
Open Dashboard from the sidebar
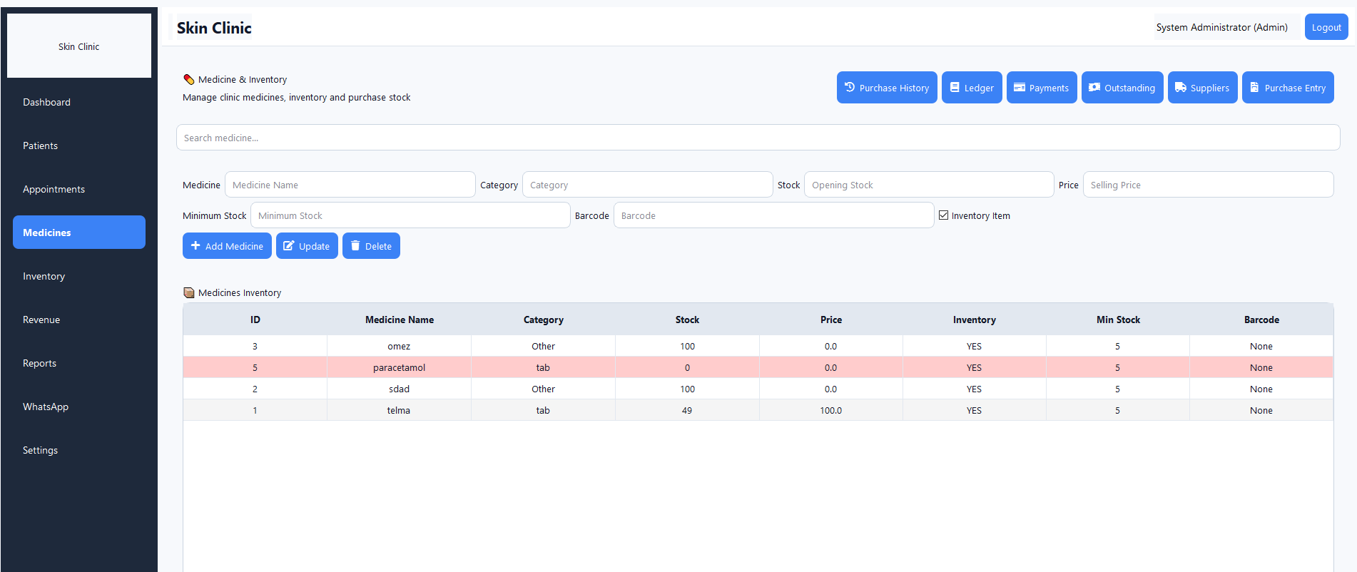click(x=79, y=102)
